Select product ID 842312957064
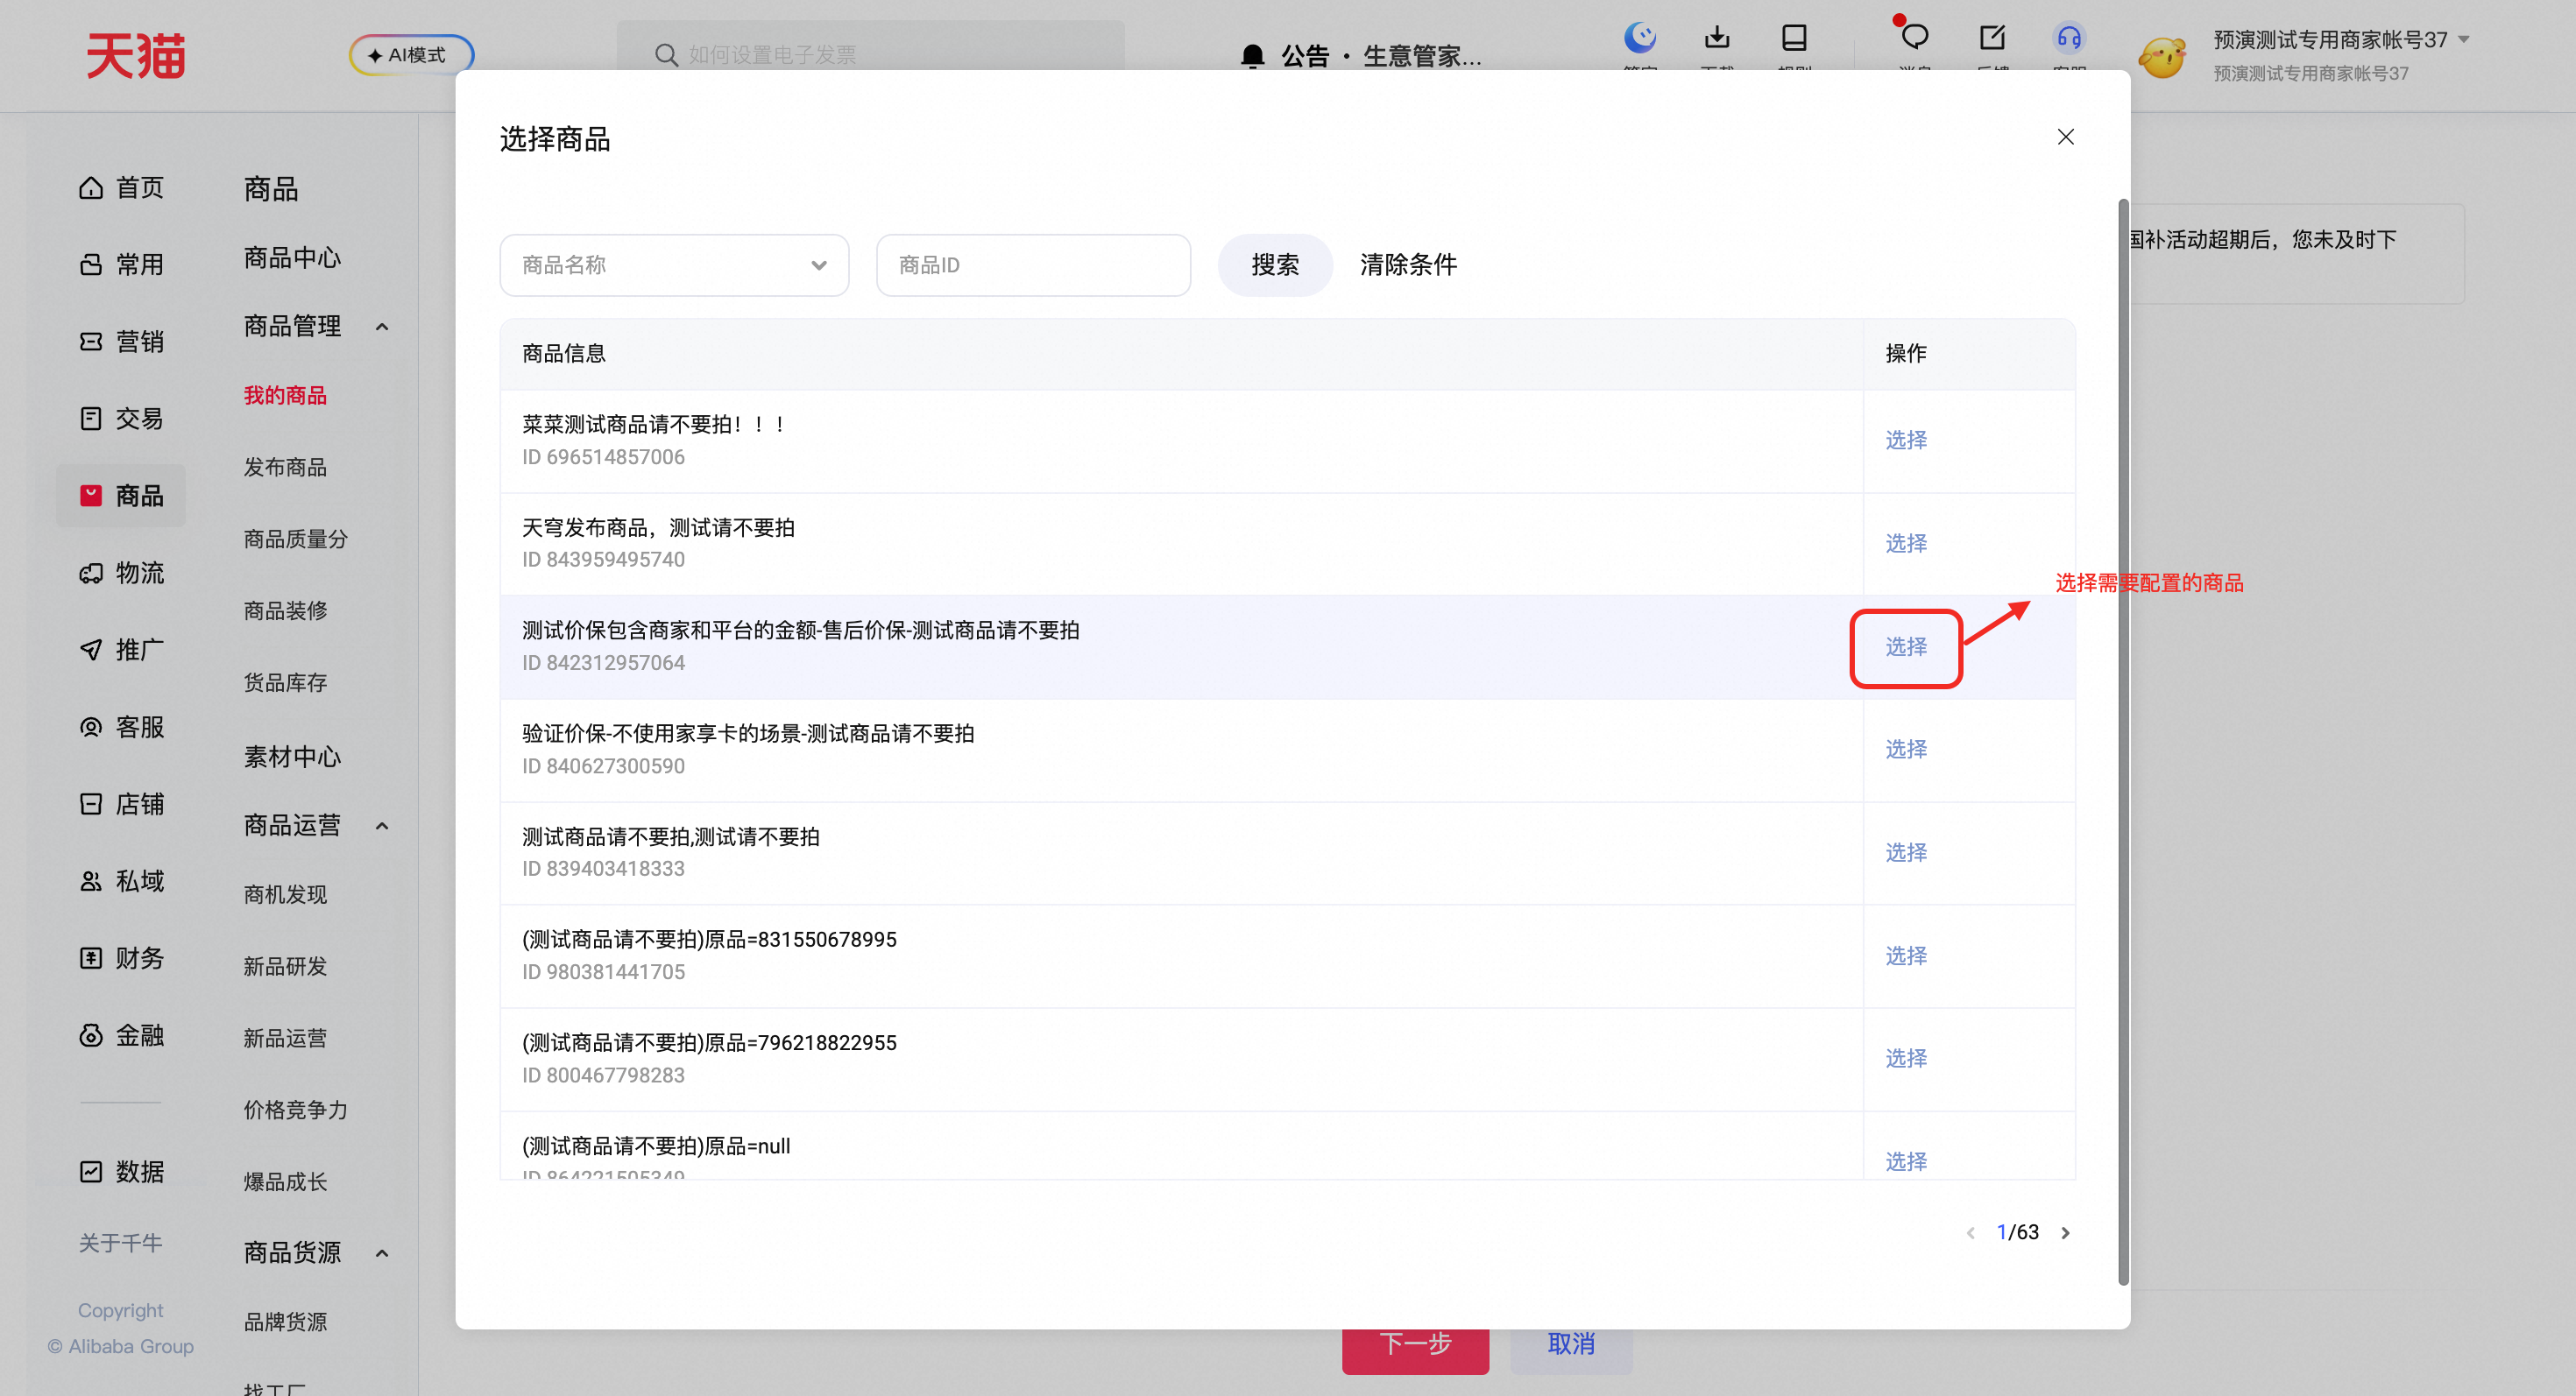Viewport: 2576px width, 1396px height. [1906, 646]
